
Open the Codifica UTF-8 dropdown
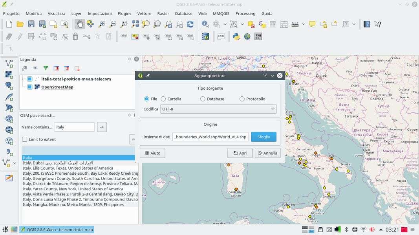[x=218, y=109]
